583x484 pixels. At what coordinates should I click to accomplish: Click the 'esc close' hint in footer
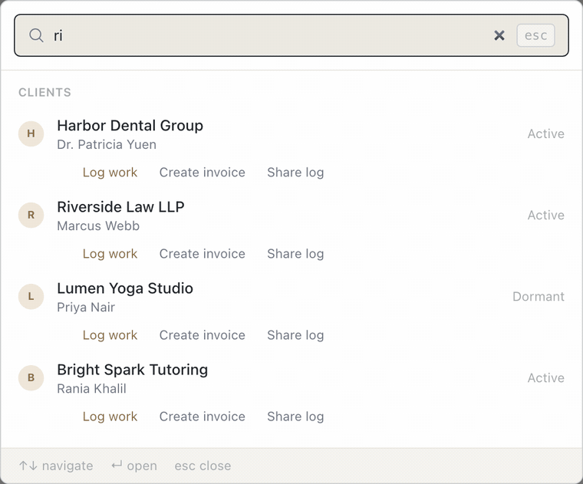[203, 466]
